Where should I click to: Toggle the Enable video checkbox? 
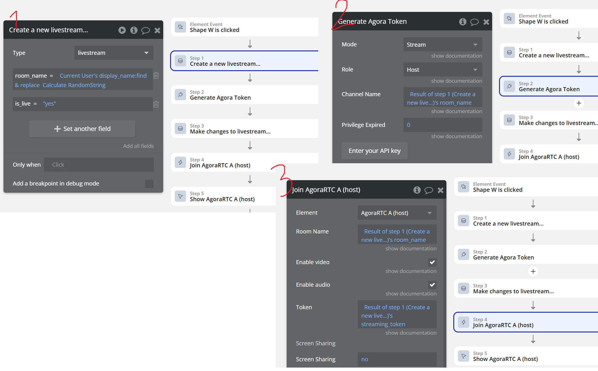tap(432, 262)
